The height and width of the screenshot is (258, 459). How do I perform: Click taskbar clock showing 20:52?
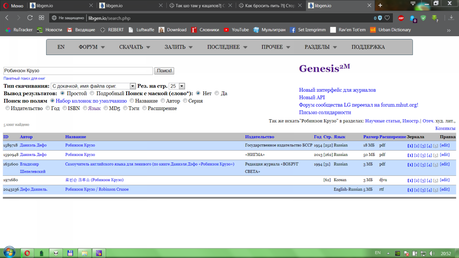pyautogui.click(x=445, y=253)
